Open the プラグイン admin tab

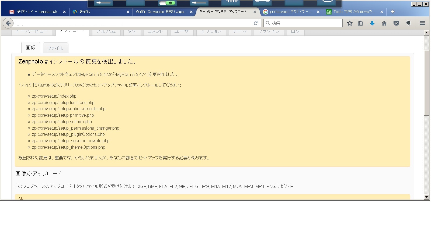pos(269,32)
